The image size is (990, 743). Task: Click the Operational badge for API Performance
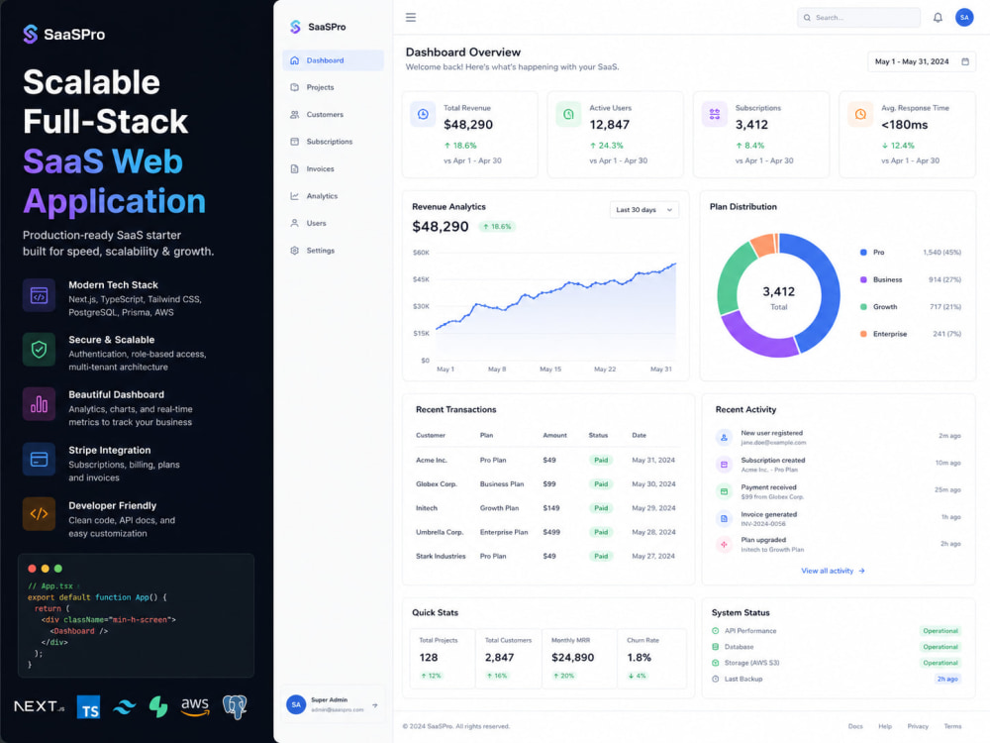940,630
